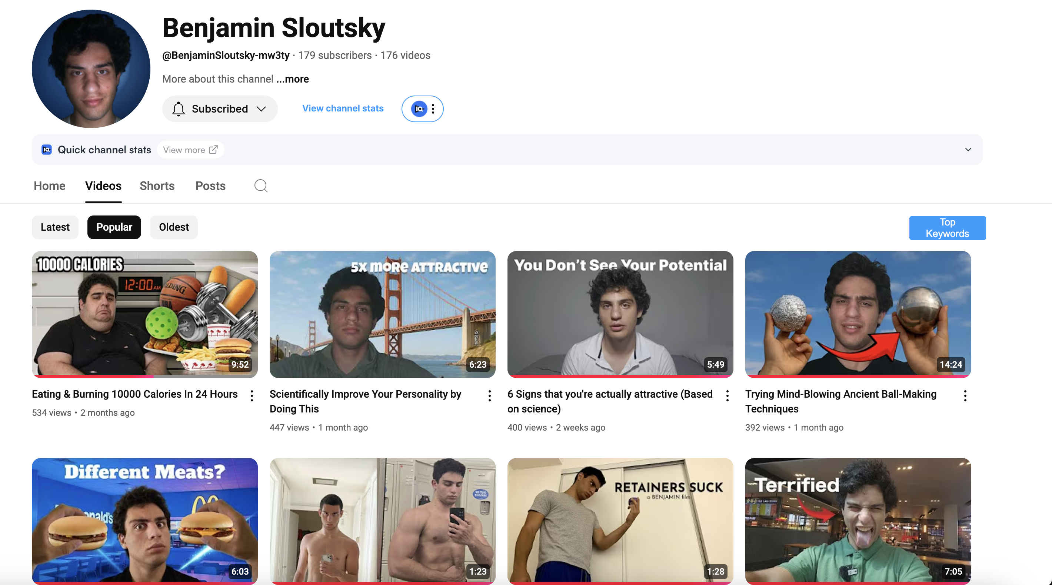Click the notification bell icon on Subscribed
This screenshot has width=1052, height=585.
[x=179, y=109]
